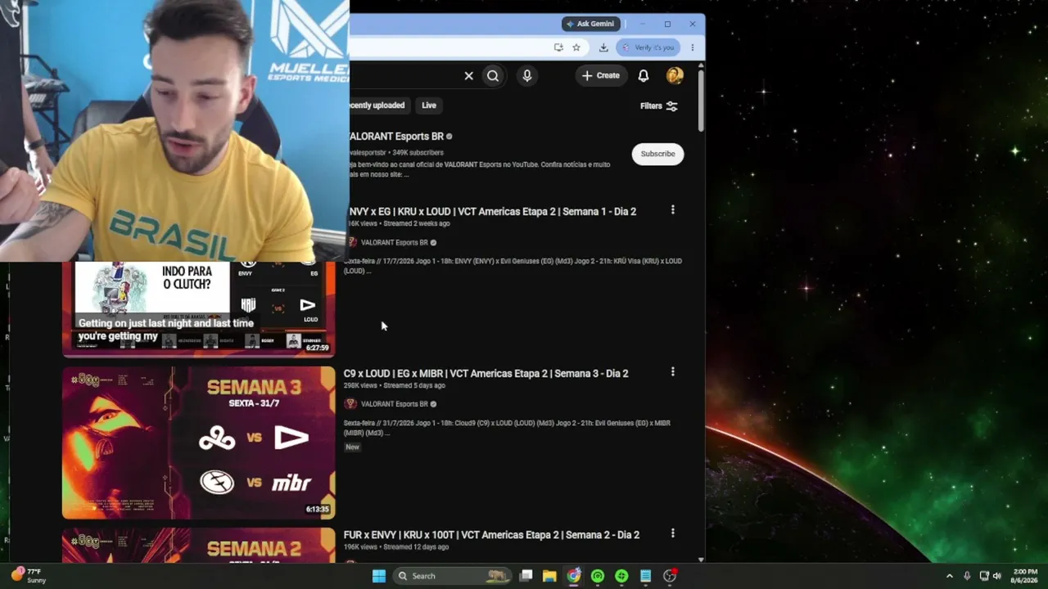The height and width of the screenshot is (589, 1048).
Task: Click the 'Verify it's you' profile chip
Action: tap(648, 47)
